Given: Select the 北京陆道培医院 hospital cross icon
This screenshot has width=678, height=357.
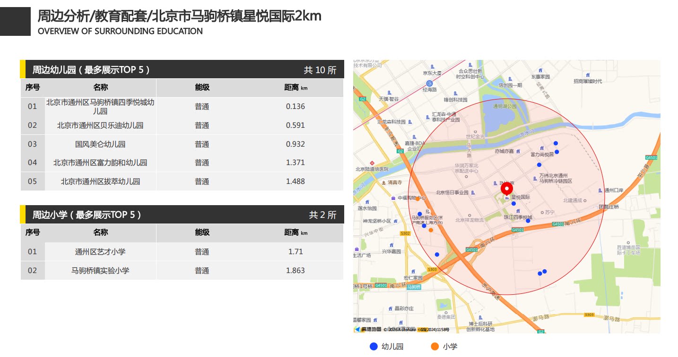Looking at the screenshot, I should (x=372, y=163).
